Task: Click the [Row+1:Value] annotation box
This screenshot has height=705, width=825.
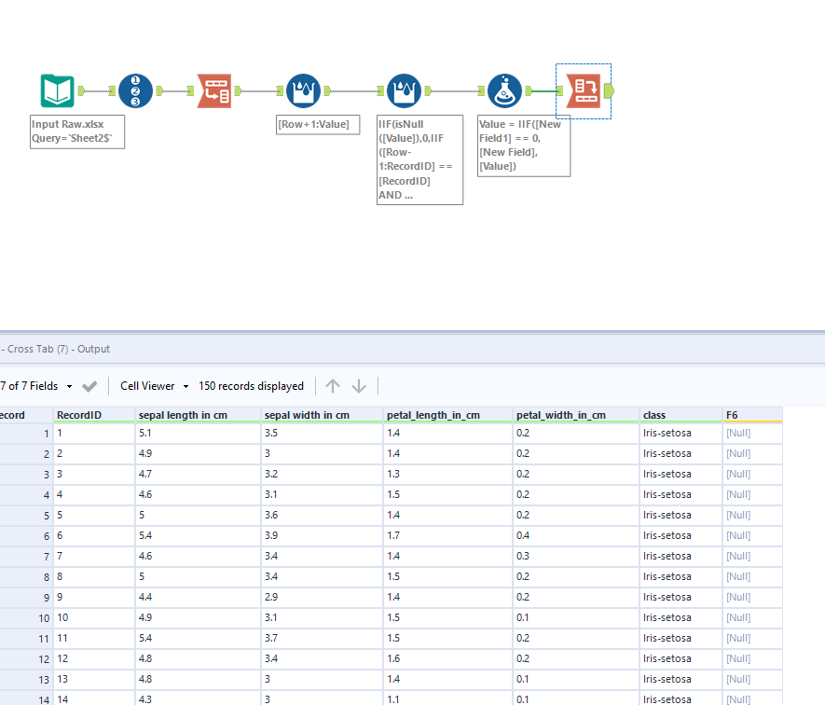Action: click(318, 124)
